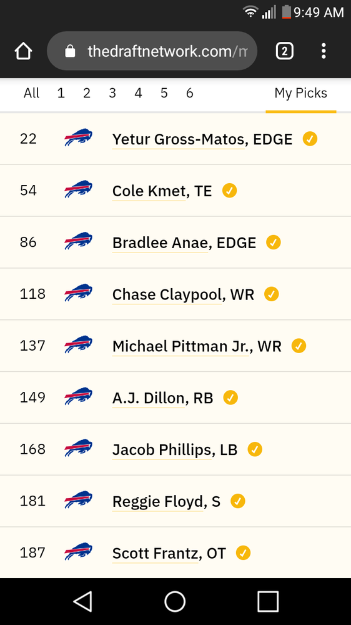Switch to the My Picks tab

click(x=301, y=93)
